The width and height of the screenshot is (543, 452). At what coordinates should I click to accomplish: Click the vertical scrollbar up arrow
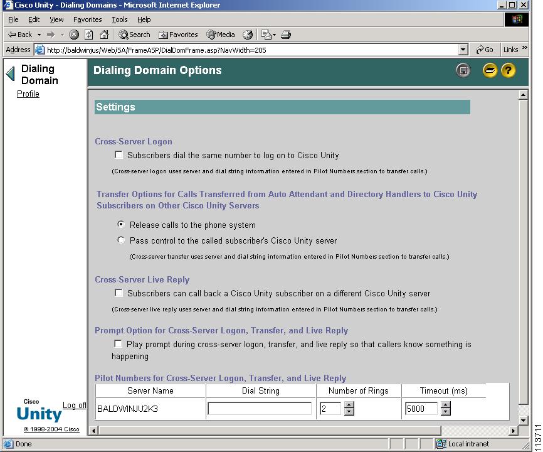(x=523, y=95)
